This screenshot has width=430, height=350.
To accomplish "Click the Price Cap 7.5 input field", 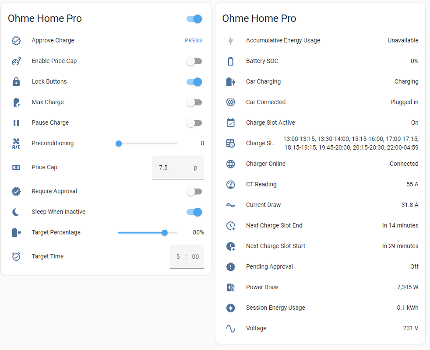I will pyautogui.click(x=178, y=168).
